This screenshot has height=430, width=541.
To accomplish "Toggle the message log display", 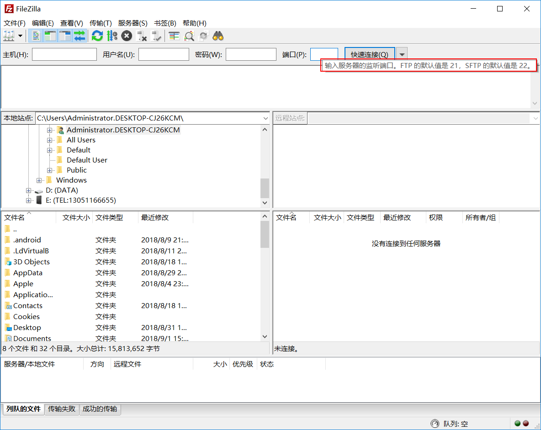I will [x=36, y=36].
